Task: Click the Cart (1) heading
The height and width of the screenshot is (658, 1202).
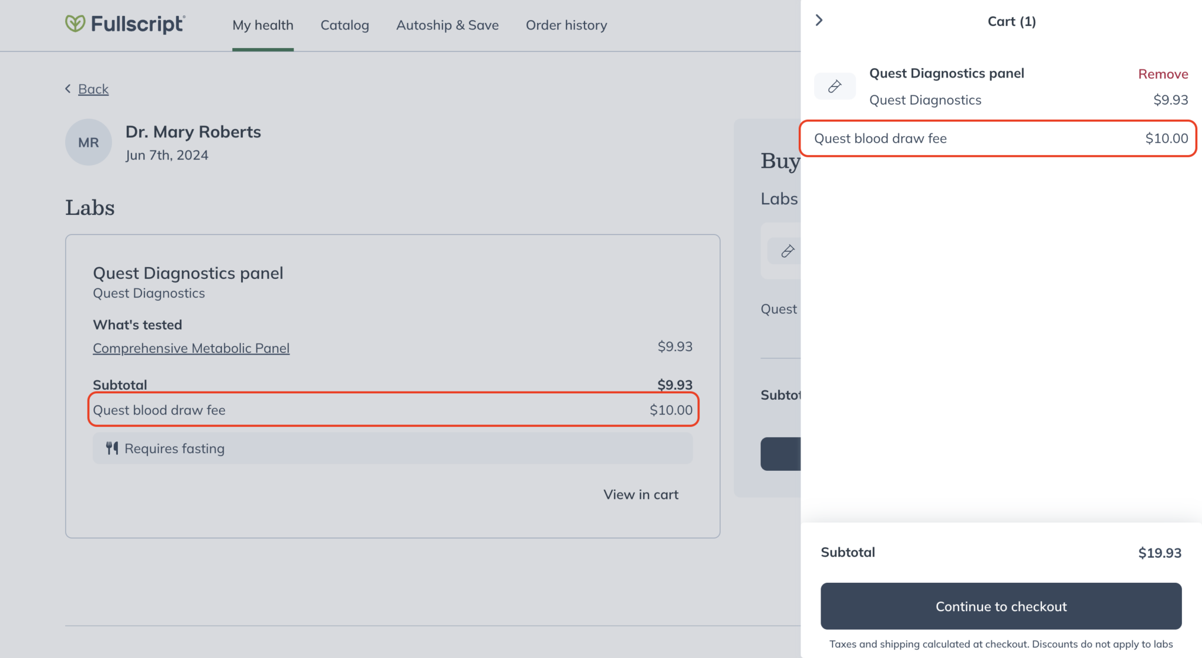Action: (x=1011, y=22)
